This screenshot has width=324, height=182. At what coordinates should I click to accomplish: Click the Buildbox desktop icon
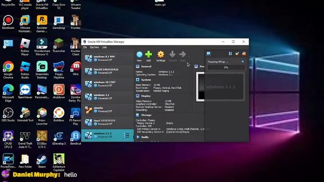coord(59,115)
